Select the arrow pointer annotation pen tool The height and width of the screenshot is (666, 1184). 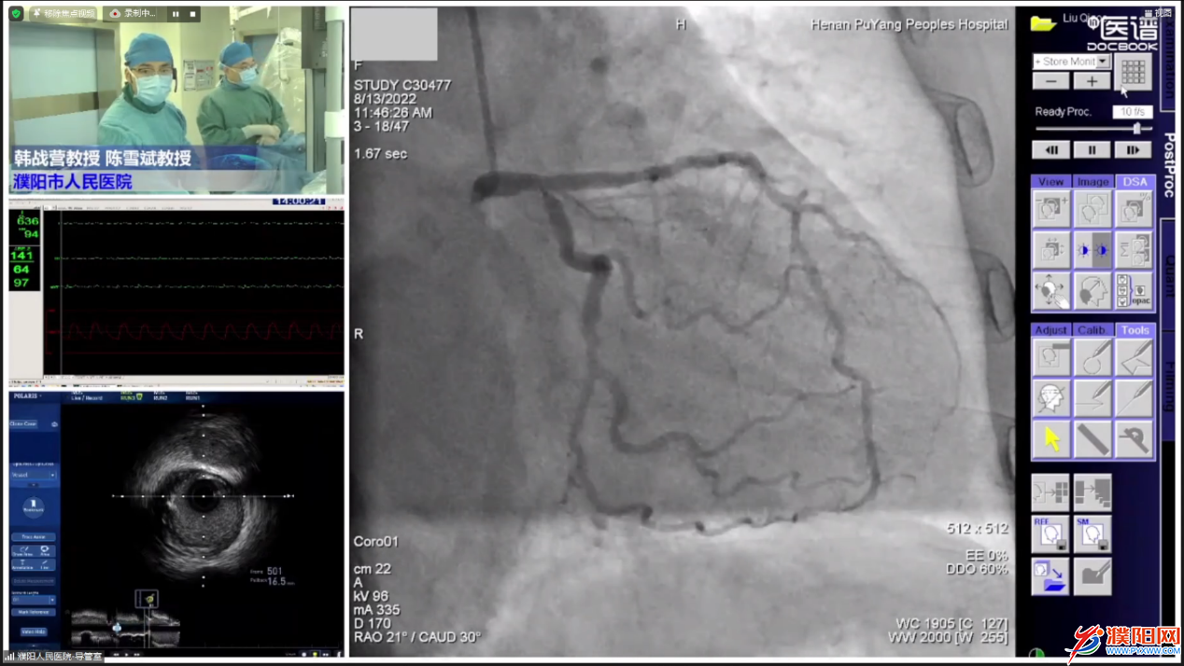(x=1134, y=357)
